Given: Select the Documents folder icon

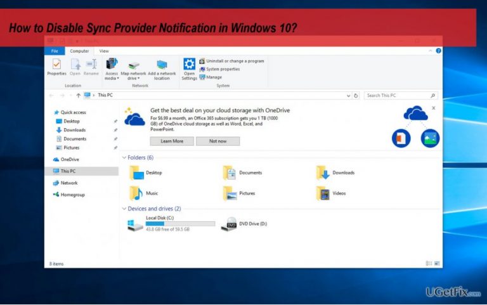Looking at the screenshot, I should pos(230,172).
